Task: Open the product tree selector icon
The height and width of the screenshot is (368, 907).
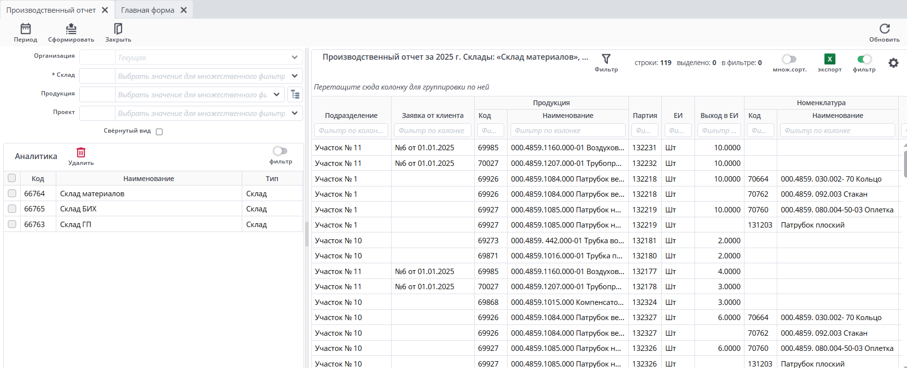Action: [295, 94]
